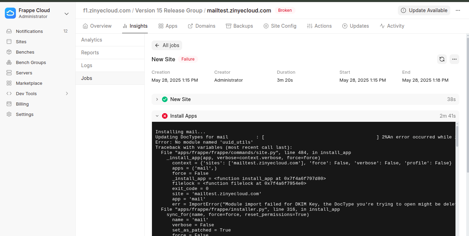
Task: Expand the New Site job step
Action: pos(157,99)
